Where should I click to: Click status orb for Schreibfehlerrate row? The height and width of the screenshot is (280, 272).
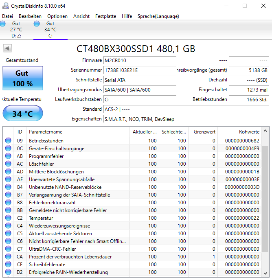click(x=8, y=264)
